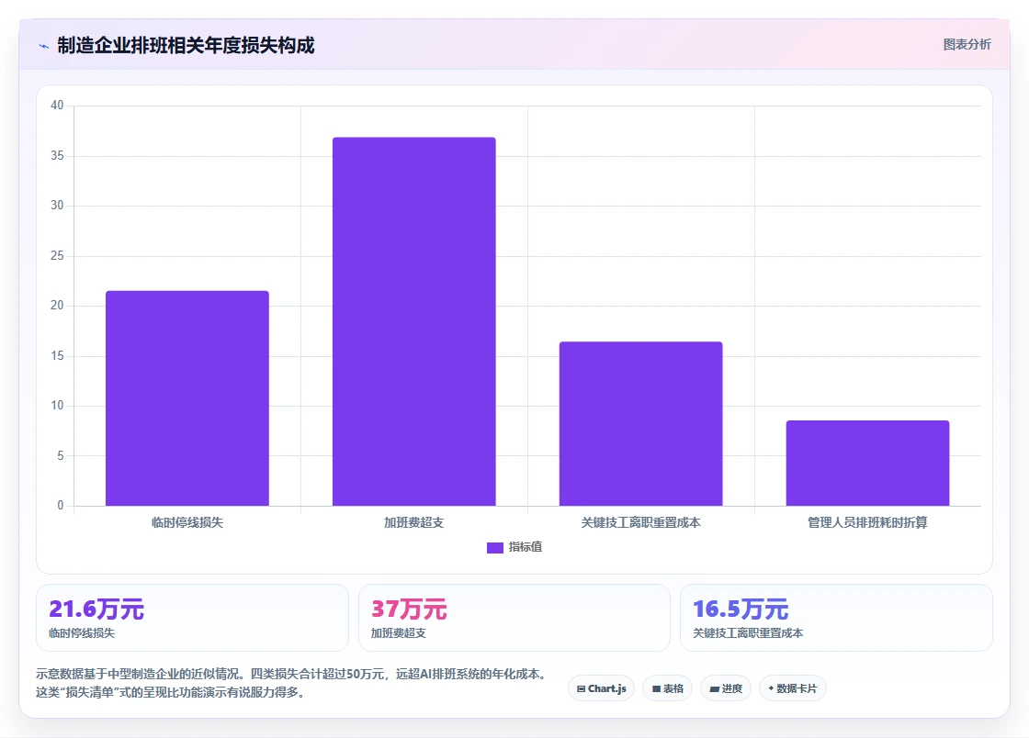The image size is (1029, 738).
Task: Click the footnote starting 示意数据基于中型制造企业
Action: coord(290,674)
